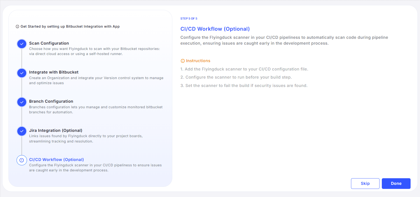Screen dimensions: 420x197
Task: Click the info icon beside Get Started
Action: (17, 27)
